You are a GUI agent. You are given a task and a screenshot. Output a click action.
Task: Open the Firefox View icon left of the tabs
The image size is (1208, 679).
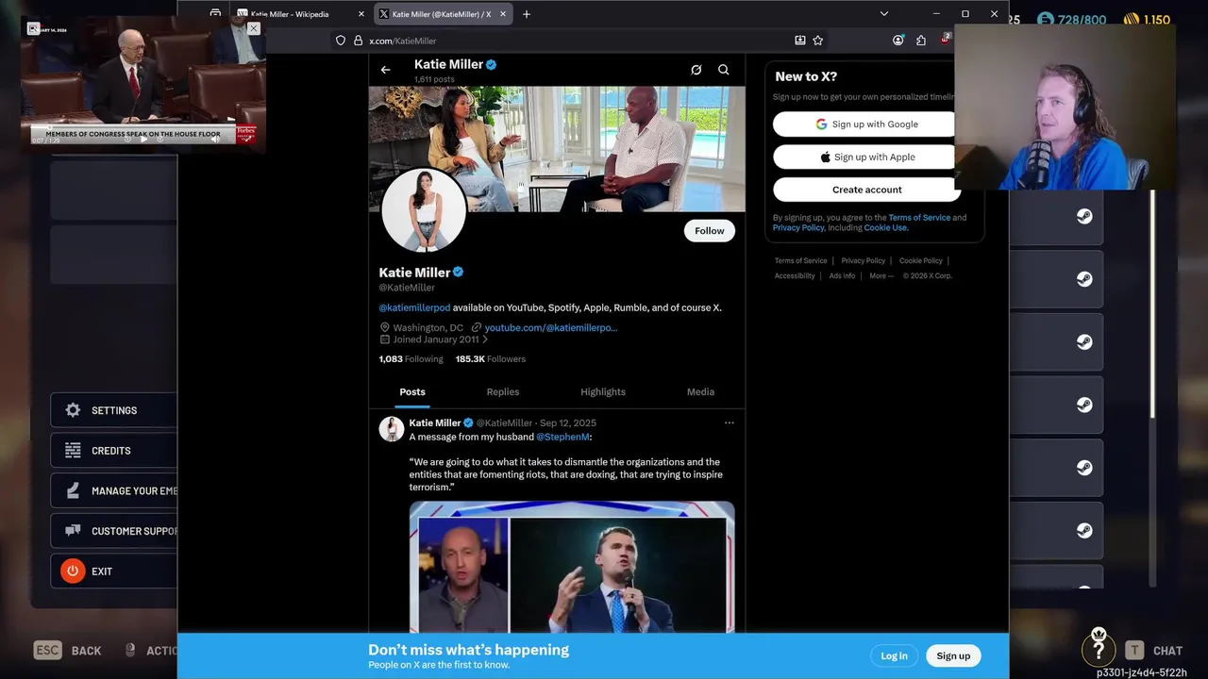coord(215,13)
